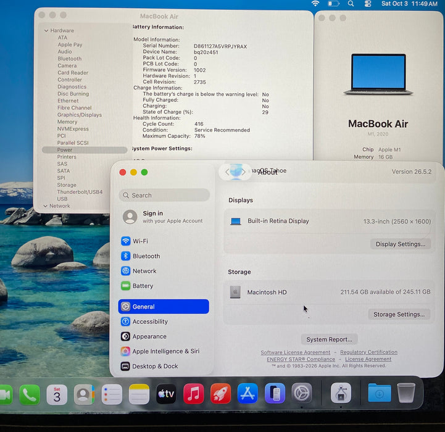
Task: Select Camera in the Hardware list
Action: pos(67,65)
